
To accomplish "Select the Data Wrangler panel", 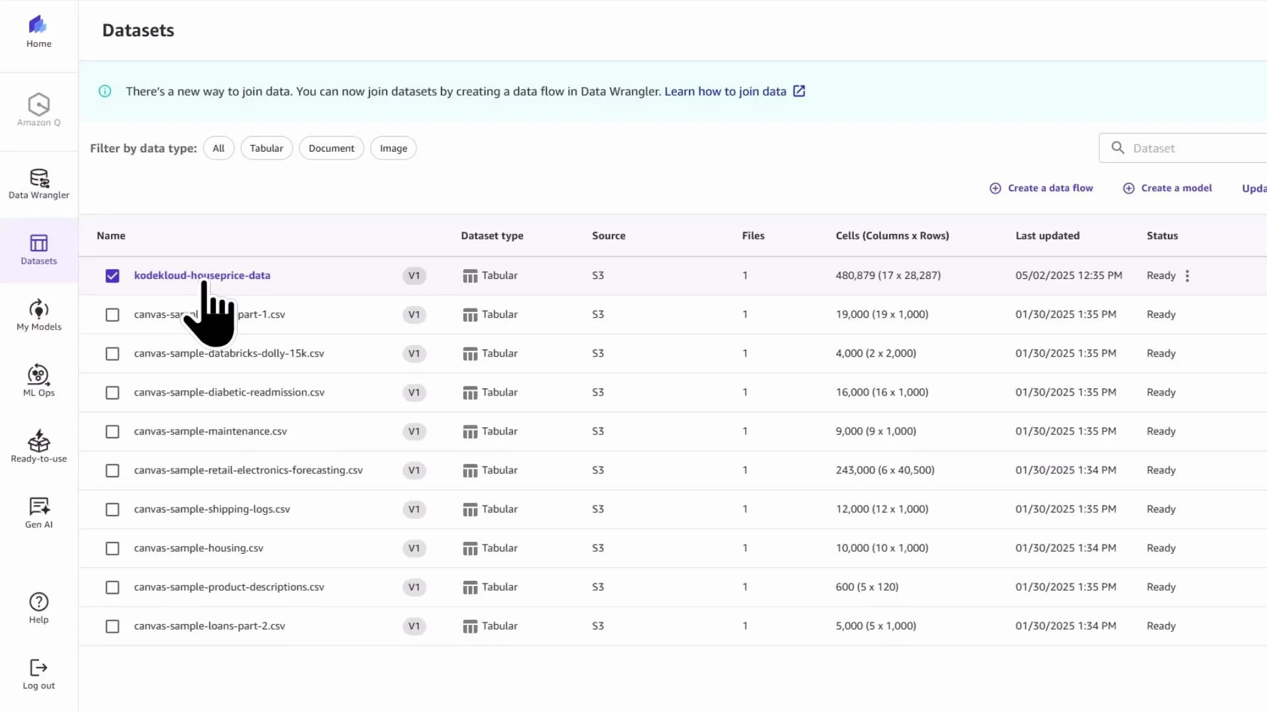I will [x=38, y=183].
